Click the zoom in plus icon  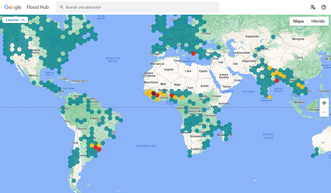tap(324, 103)
